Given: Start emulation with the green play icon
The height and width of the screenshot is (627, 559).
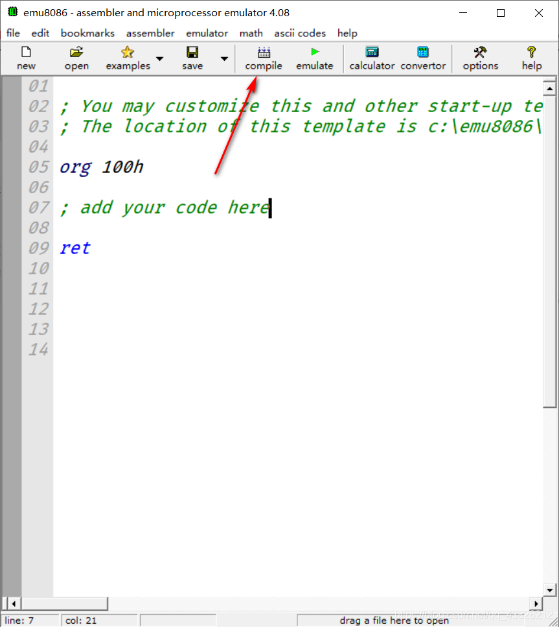Looking at the screenshot, I should coord(314,58).
